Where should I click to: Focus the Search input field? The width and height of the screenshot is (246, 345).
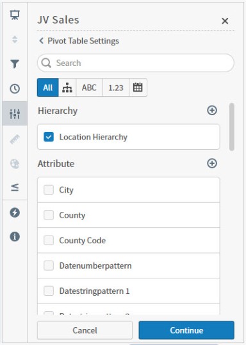(x=136, y=63)
